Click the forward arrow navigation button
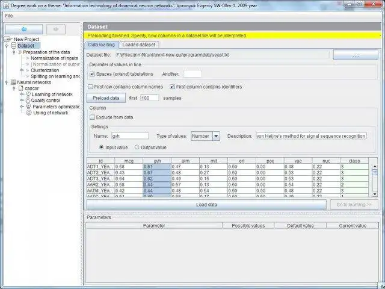 tap(56, 30)
